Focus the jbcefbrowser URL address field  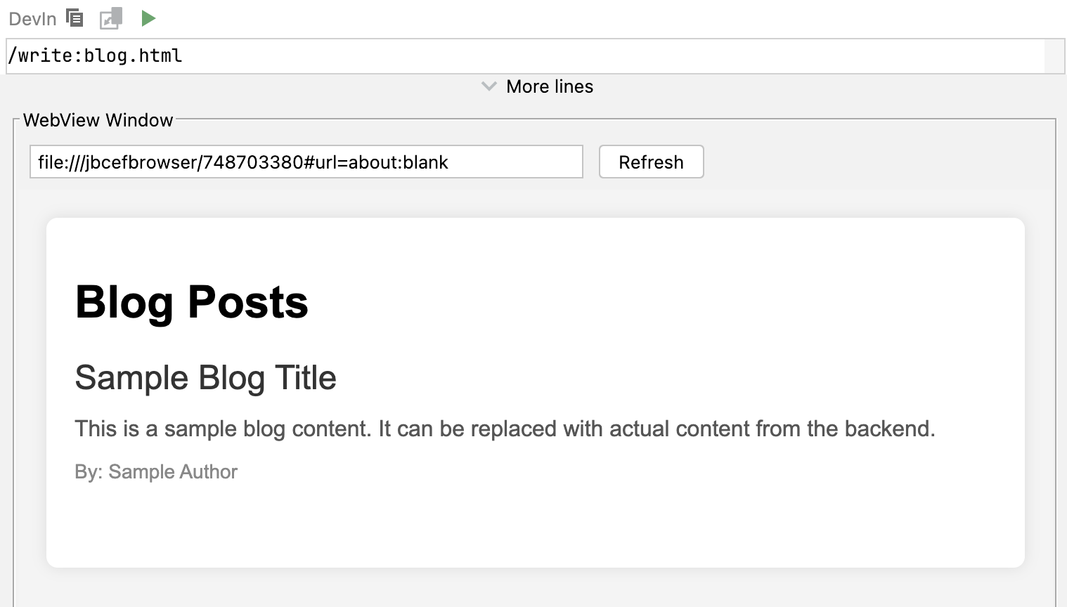(306, 162)
